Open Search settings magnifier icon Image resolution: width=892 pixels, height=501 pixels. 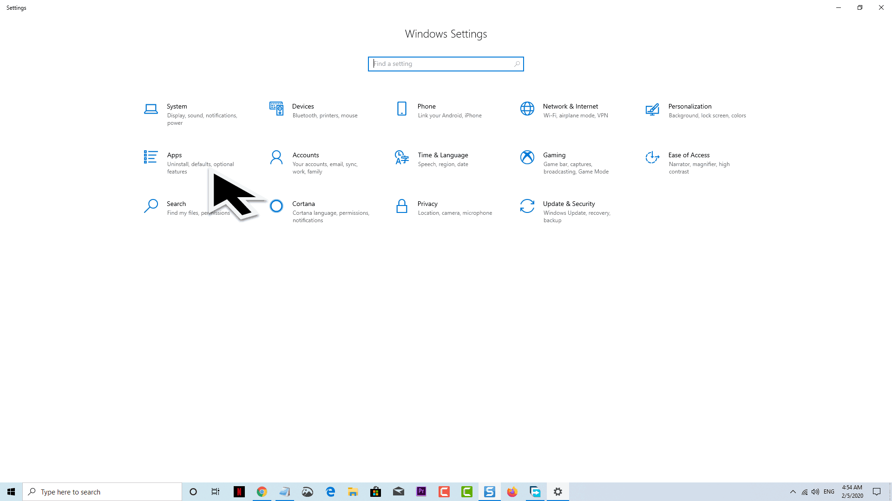coord(151,206)
